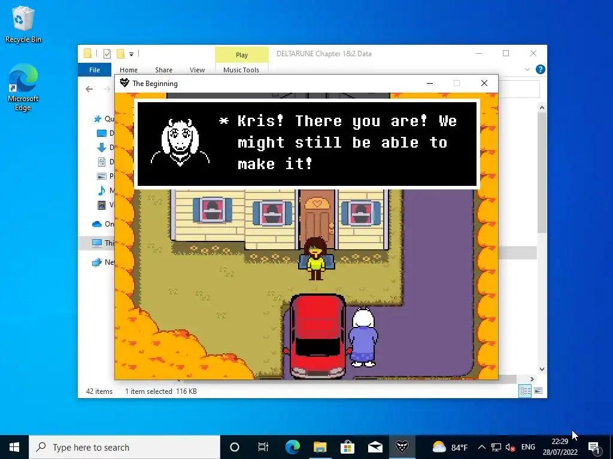Open the Mail app from the taskbar
This screenshot has width=613, height=459.
(375, 447)
